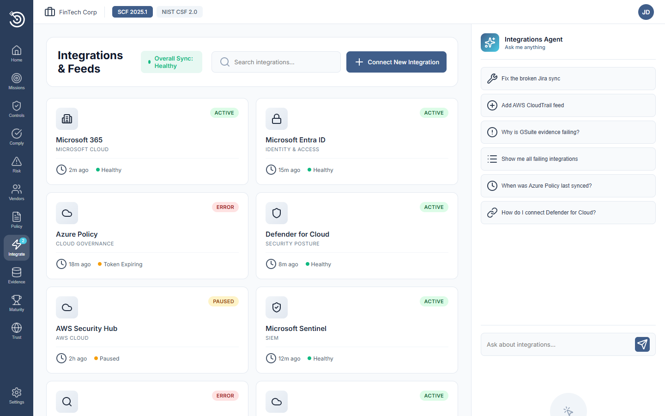This screenshot has width=665, height=416.
Task: Open the Microsoft Entra ID integration title
Action: point(296,140)
